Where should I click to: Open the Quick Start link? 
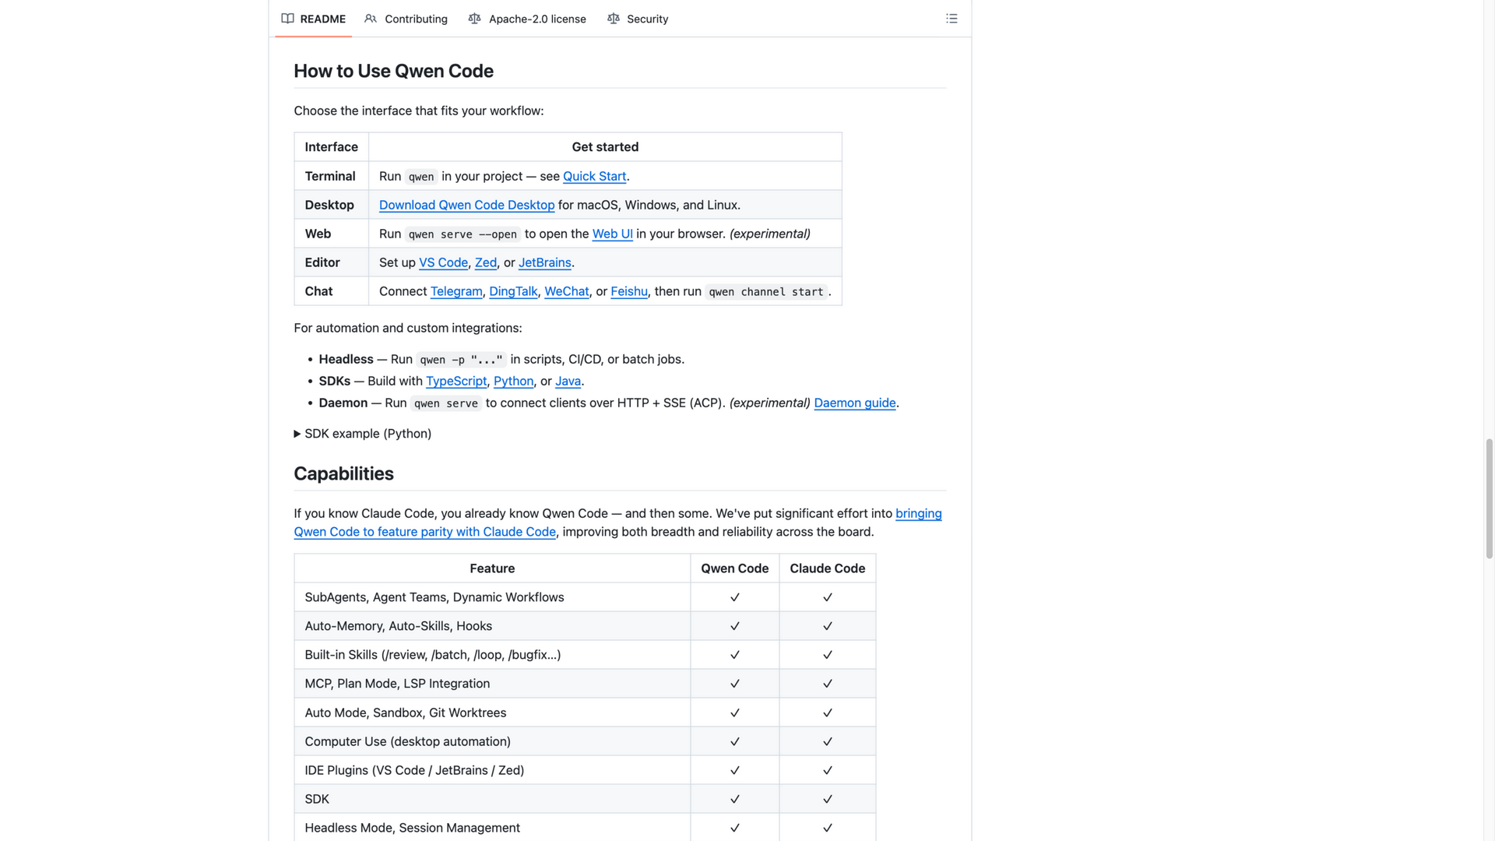click(x=594, y=176)
